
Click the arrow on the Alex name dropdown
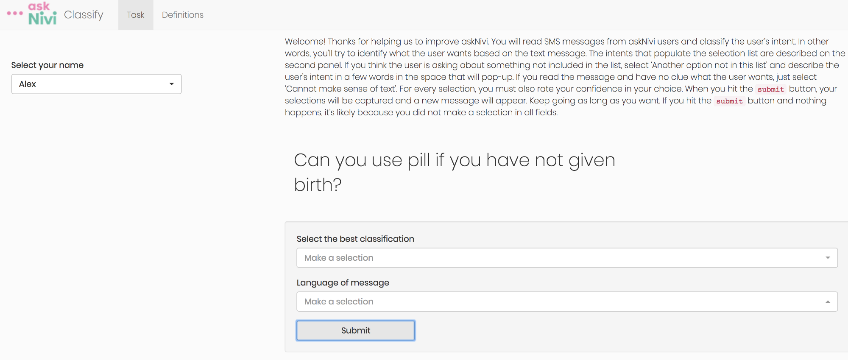click(x=172, y=84)
